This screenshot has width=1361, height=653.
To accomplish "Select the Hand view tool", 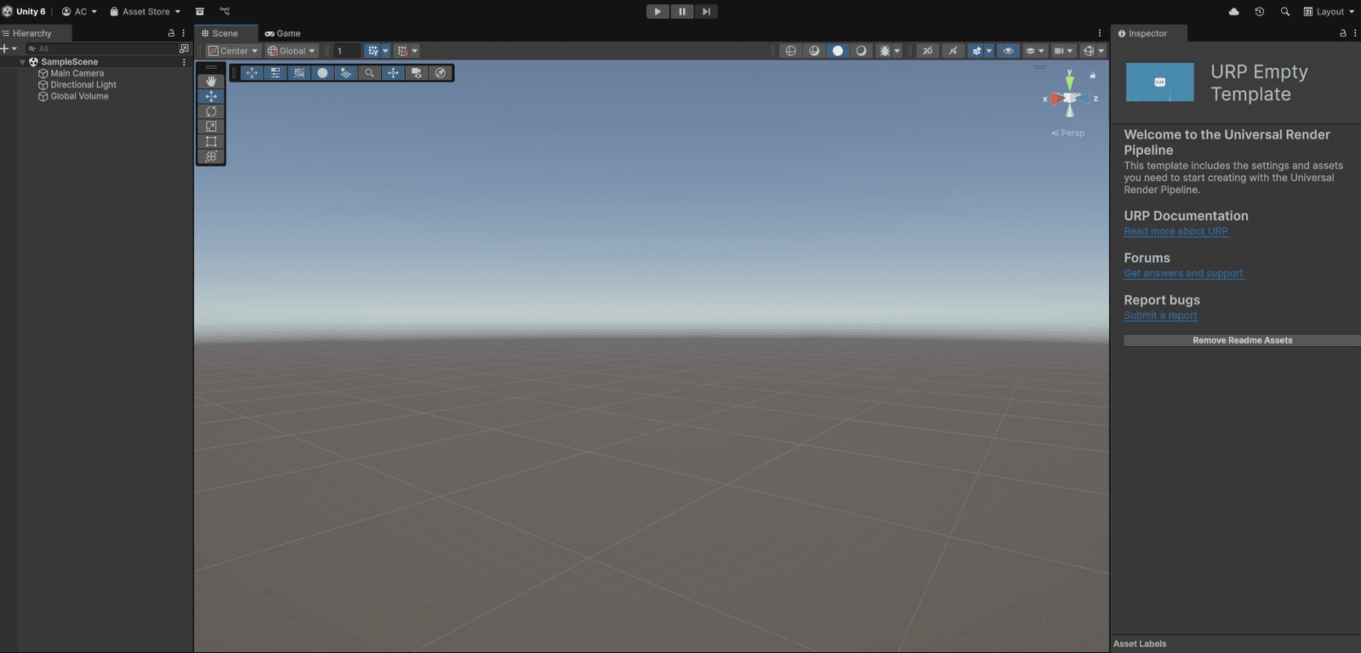I will coord(211,82).
